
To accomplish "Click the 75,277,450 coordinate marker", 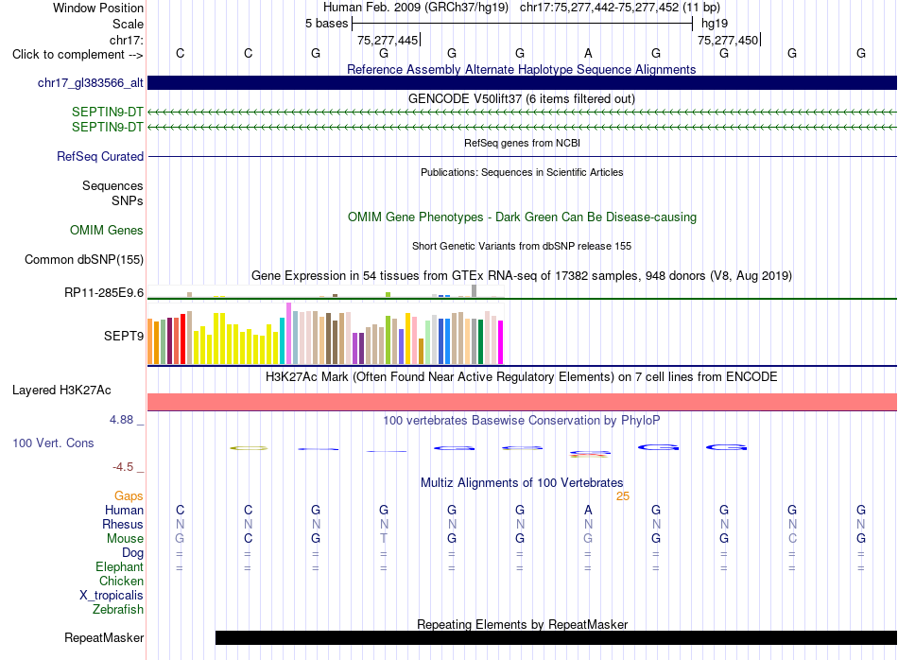I will point(728,40).
